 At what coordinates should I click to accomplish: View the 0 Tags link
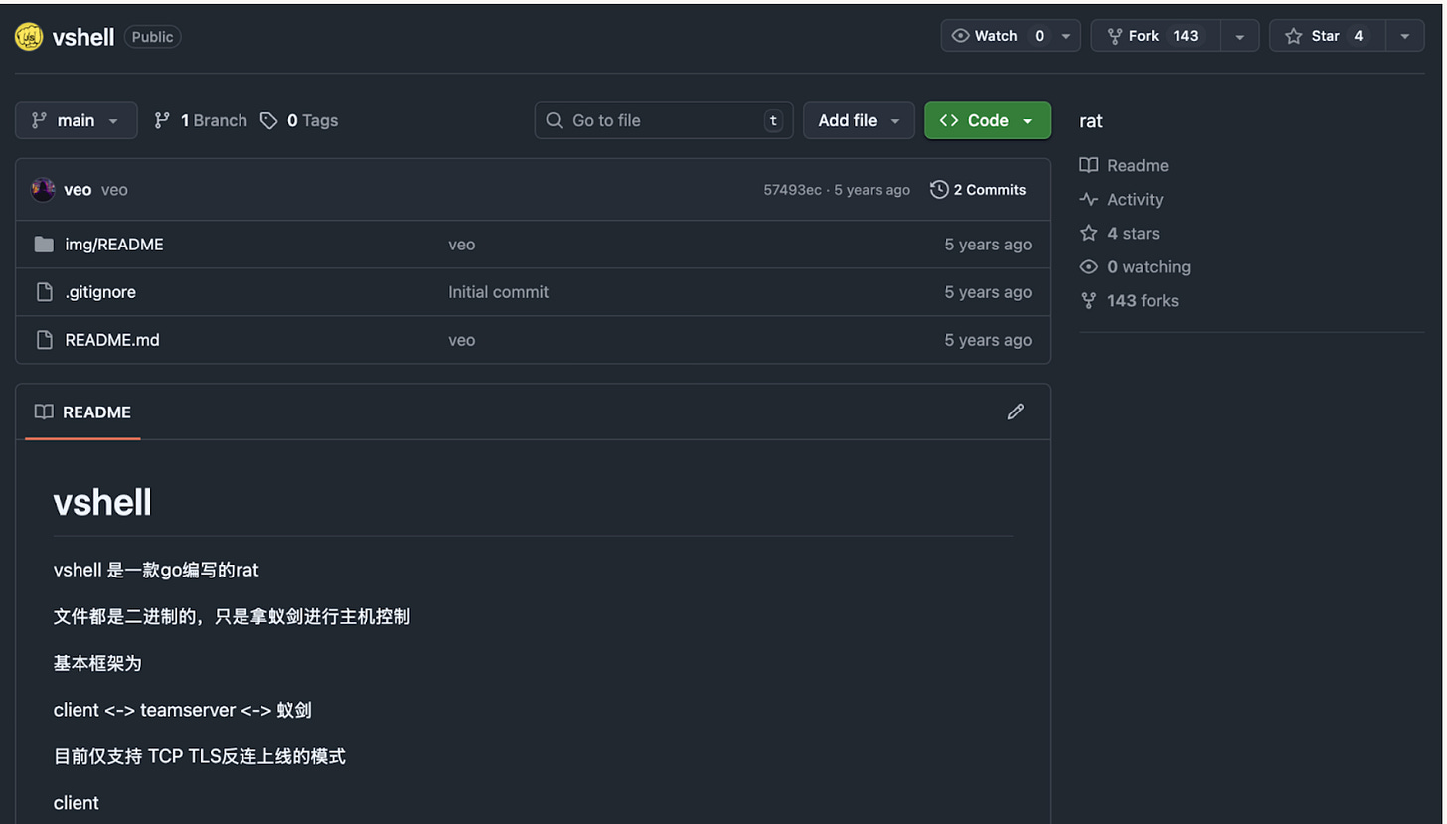[x=299, y=120]
